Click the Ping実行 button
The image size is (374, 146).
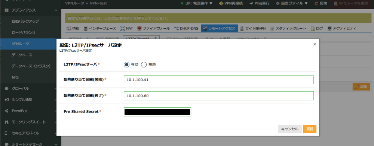coord(259,4)
